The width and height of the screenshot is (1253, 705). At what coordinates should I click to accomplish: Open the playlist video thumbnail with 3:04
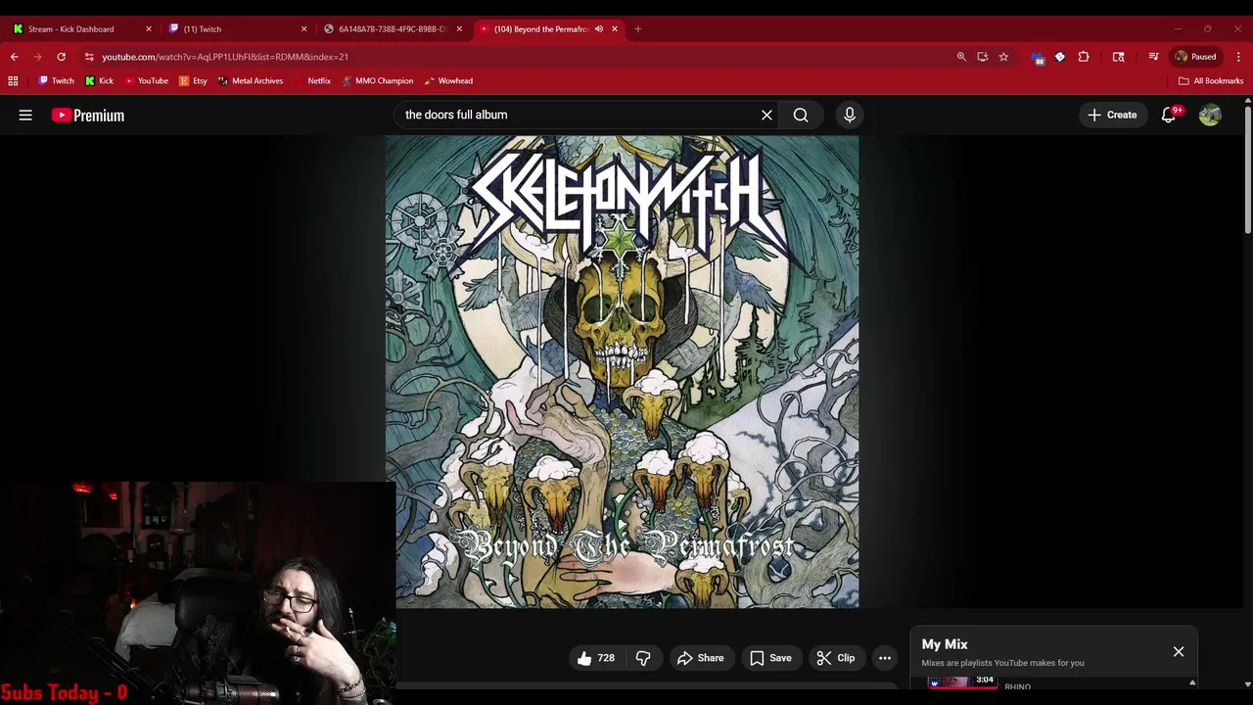pyautogui.click(x=962, y=681)
